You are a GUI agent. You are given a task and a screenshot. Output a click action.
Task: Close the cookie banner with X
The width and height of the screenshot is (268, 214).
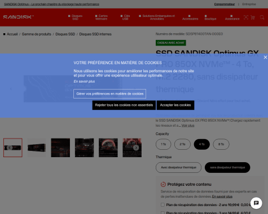265,57
